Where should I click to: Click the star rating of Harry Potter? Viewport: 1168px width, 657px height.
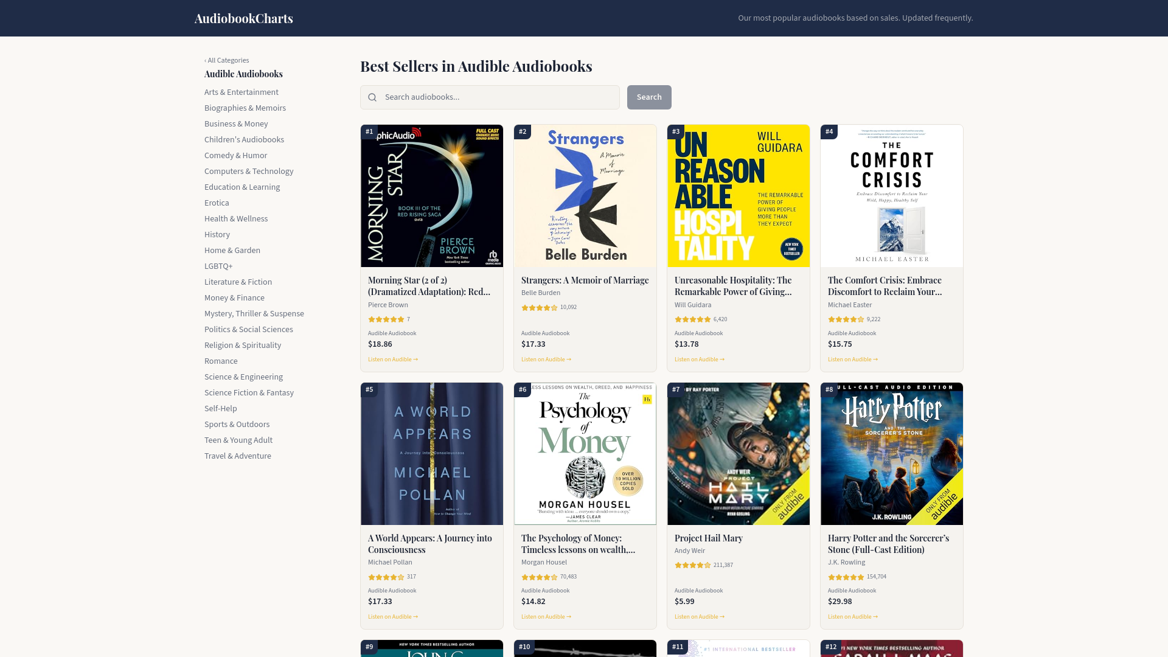click(x=846, y=577)
